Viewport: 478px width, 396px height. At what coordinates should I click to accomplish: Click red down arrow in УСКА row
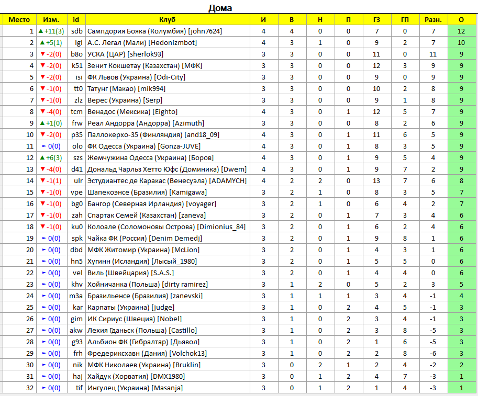coord(43,54)
